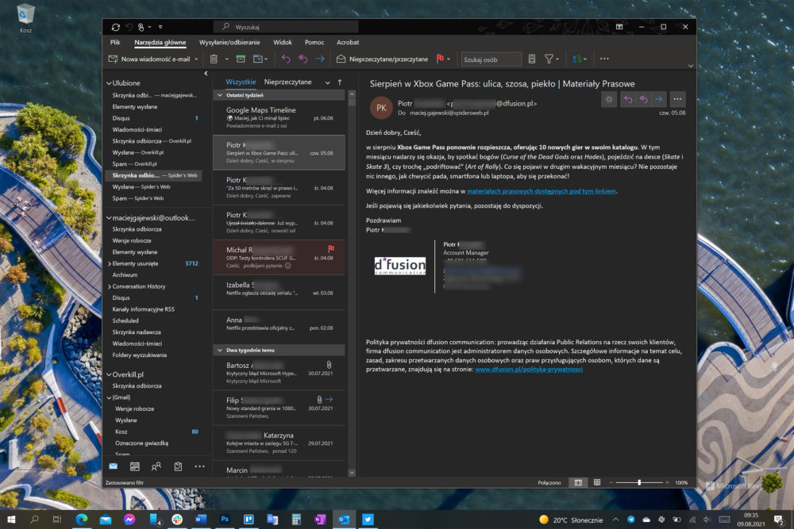Select the Narzędzia główne tab
This screenshot has height=529, width=794.
(x=160, y=43)
